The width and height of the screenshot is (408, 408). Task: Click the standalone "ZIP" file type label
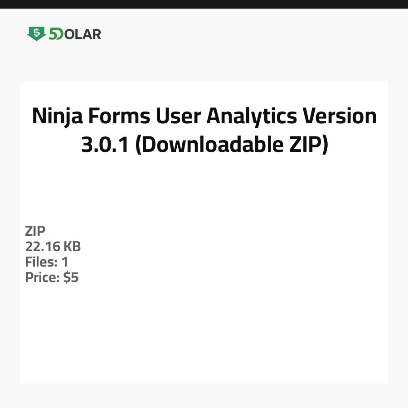click(x=35, y=231)
